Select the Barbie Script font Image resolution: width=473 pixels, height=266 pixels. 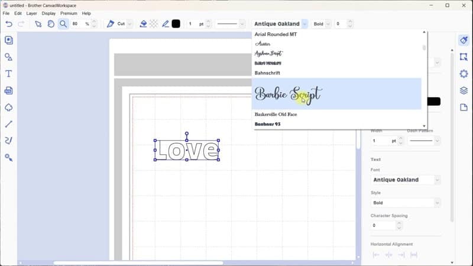point(336,94)
